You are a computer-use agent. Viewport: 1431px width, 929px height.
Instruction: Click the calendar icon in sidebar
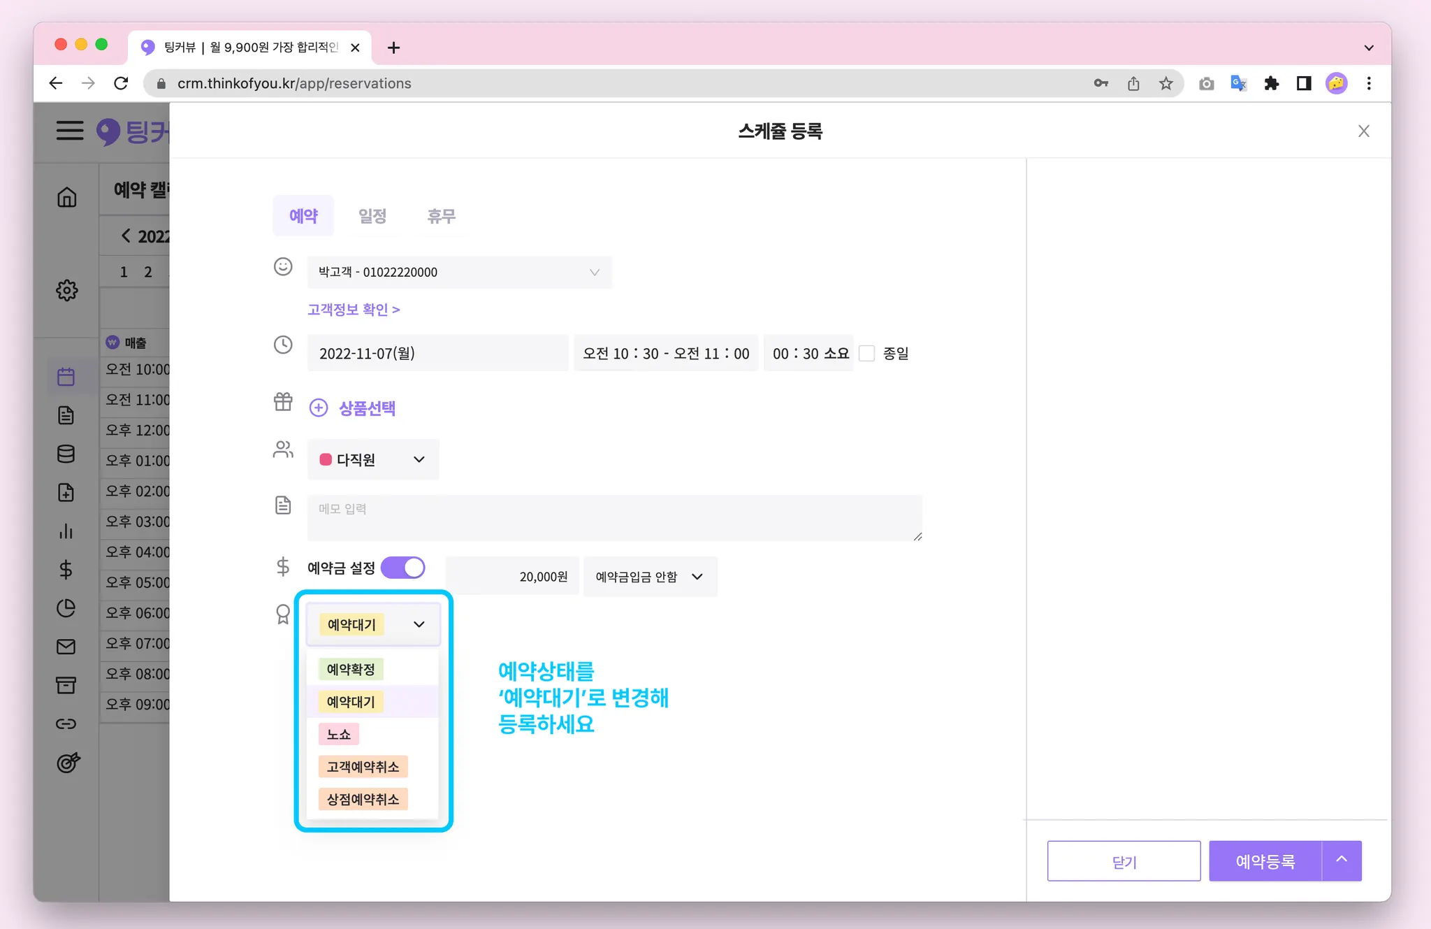click(x=66, y=377)
